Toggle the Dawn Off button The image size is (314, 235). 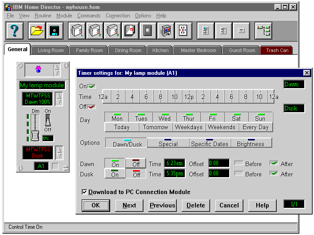[x=136, y=163]
